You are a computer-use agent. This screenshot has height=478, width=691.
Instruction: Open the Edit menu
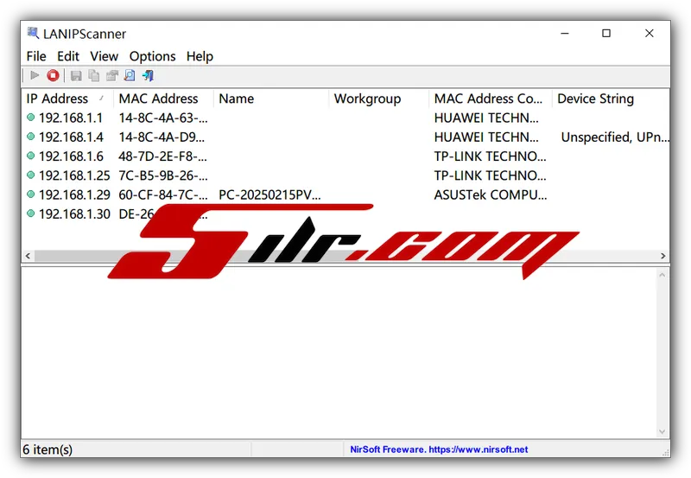[68, 56]
